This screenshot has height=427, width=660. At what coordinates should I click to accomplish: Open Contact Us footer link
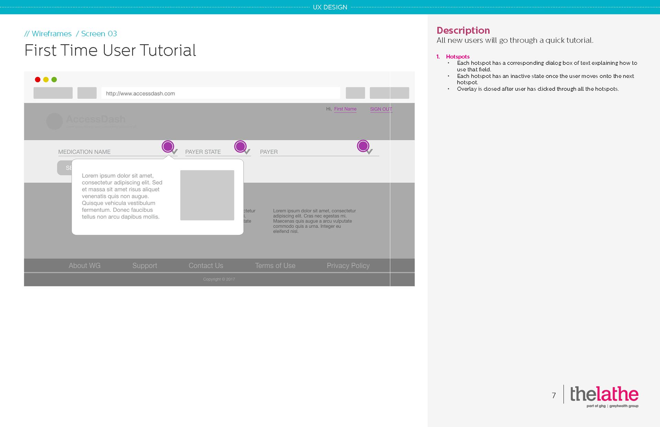pos(206,265)
